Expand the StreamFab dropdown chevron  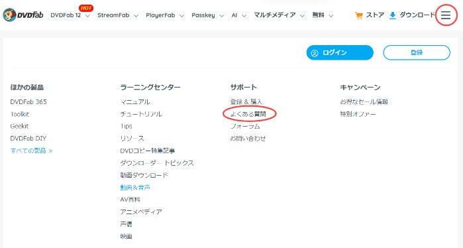coord(136,16)
